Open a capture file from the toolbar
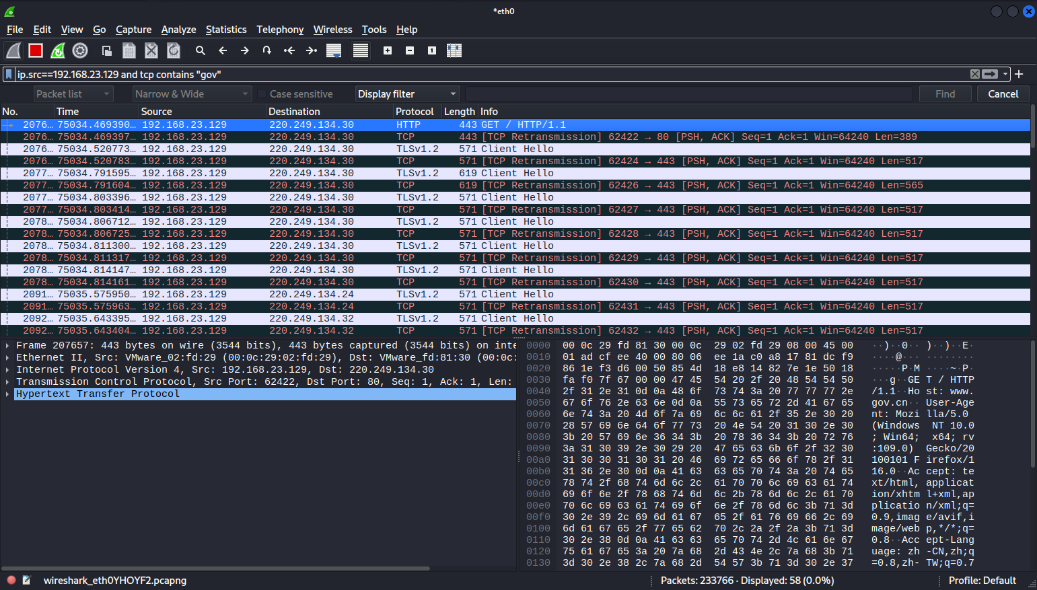 tap(107, 50)
